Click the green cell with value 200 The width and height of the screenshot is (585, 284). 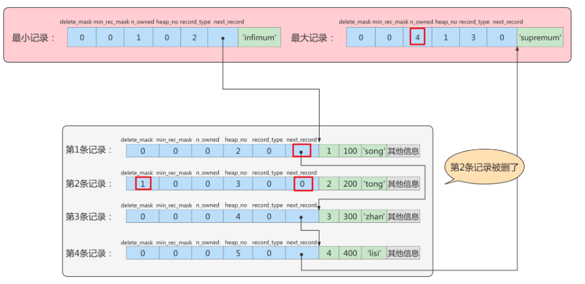pos(350,184)
